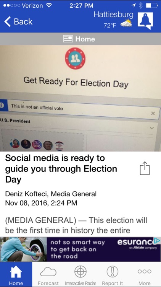This screenshot has width=161, height=287.
Task: Tap the partly cloudy weather icon
Action: pyautogui.click(x=126, y=23)
